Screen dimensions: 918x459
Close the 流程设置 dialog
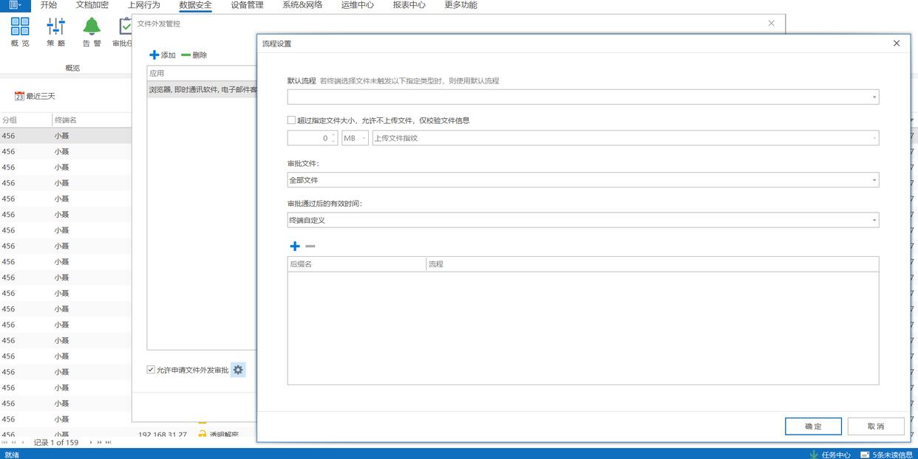897,44
